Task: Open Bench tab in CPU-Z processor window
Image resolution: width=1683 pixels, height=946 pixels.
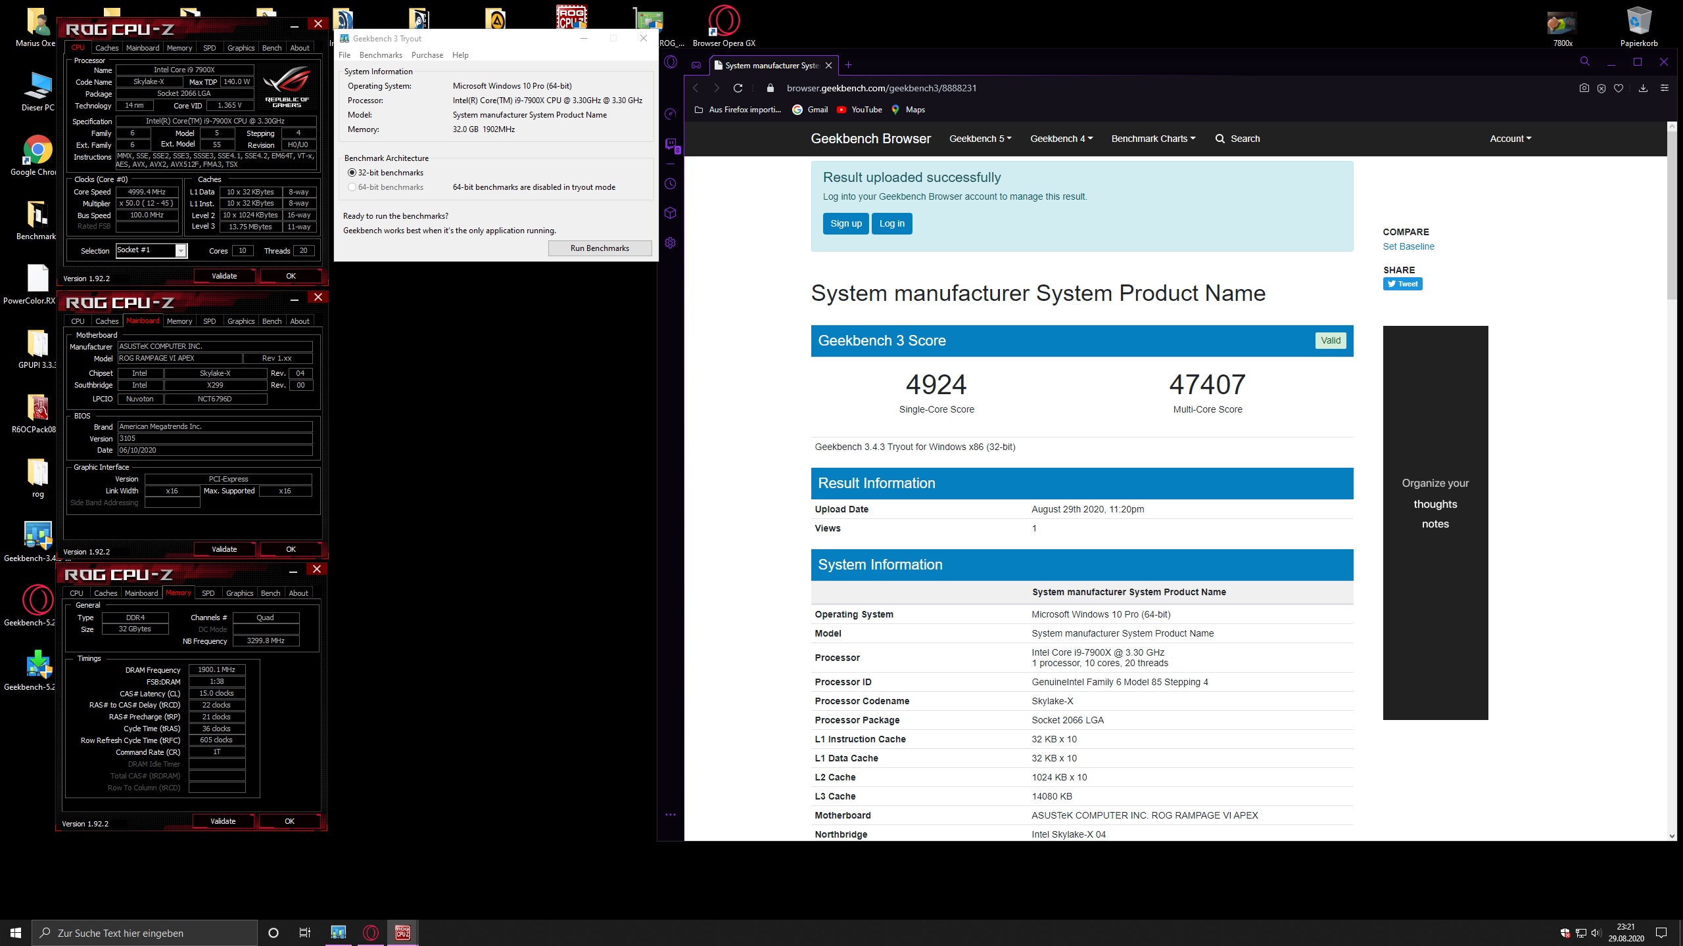Action: click(x=272, y=48)
